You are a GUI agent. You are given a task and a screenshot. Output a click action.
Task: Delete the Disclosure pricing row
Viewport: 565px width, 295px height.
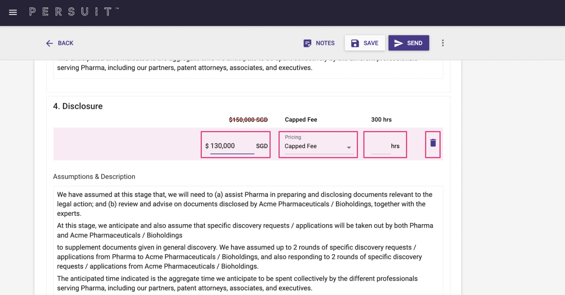433,143
